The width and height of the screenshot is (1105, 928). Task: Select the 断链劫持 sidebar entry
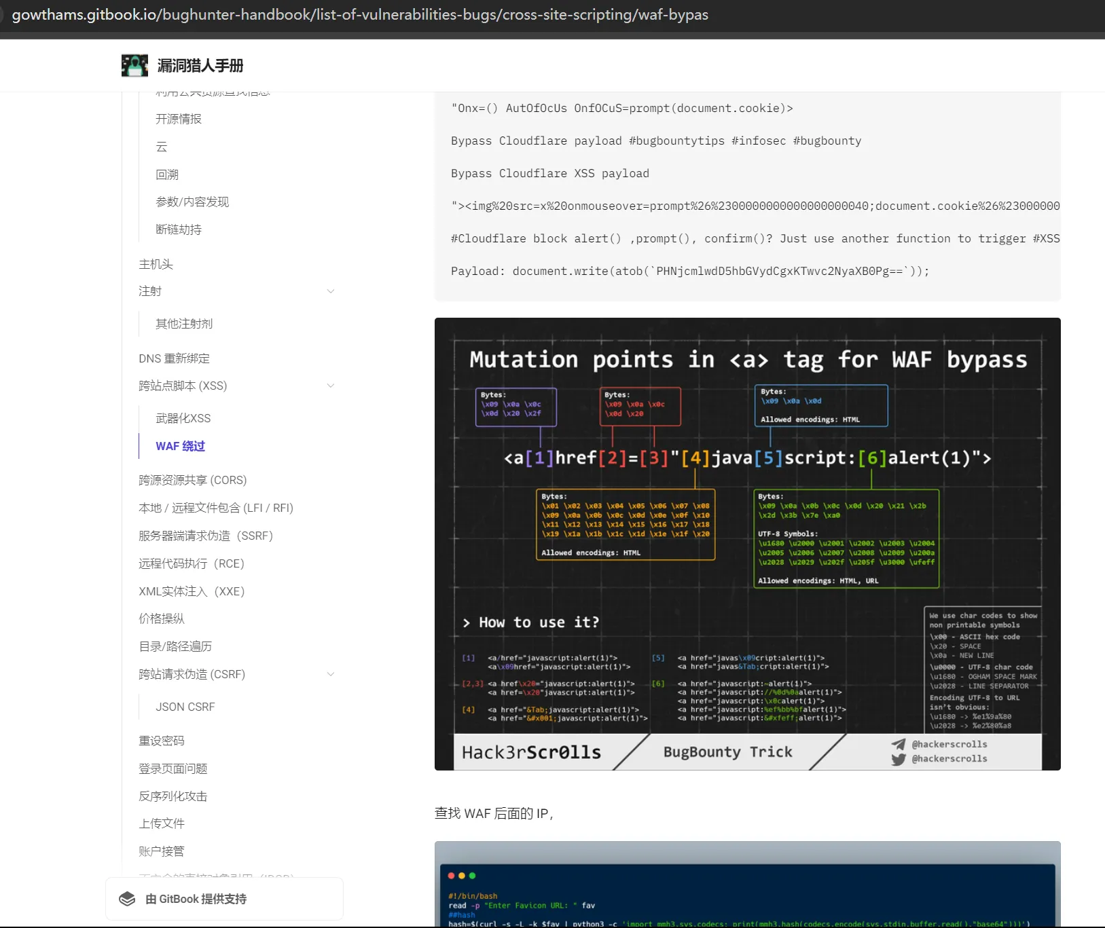179,229
